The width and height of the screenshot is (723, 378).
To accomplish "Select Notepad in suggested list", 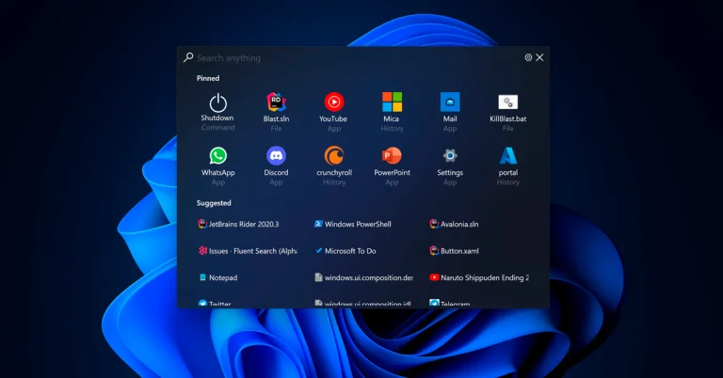I will tap(222, 278).
